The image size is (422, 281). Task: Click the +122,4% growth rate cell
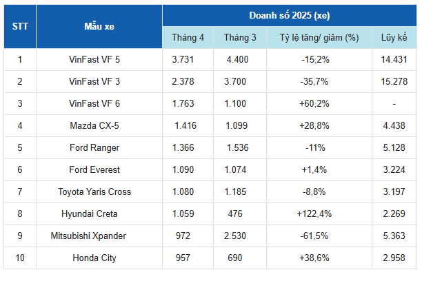pyautogui.click(x=319, y=214)
